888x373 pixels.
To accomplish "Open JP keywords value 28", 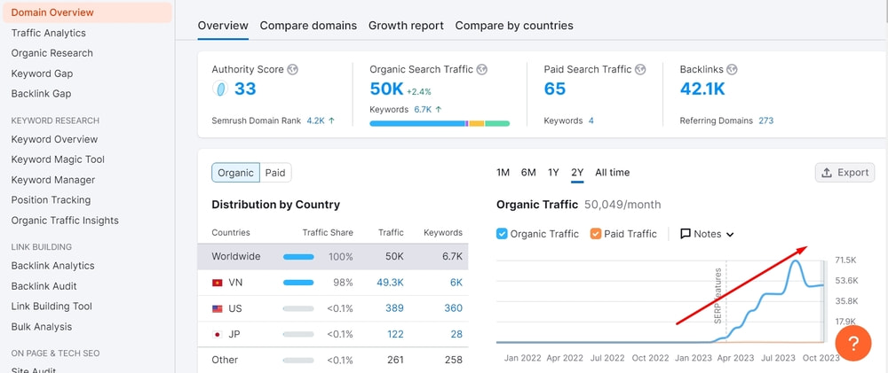I will pyautogui.click(x=457, y=335).
